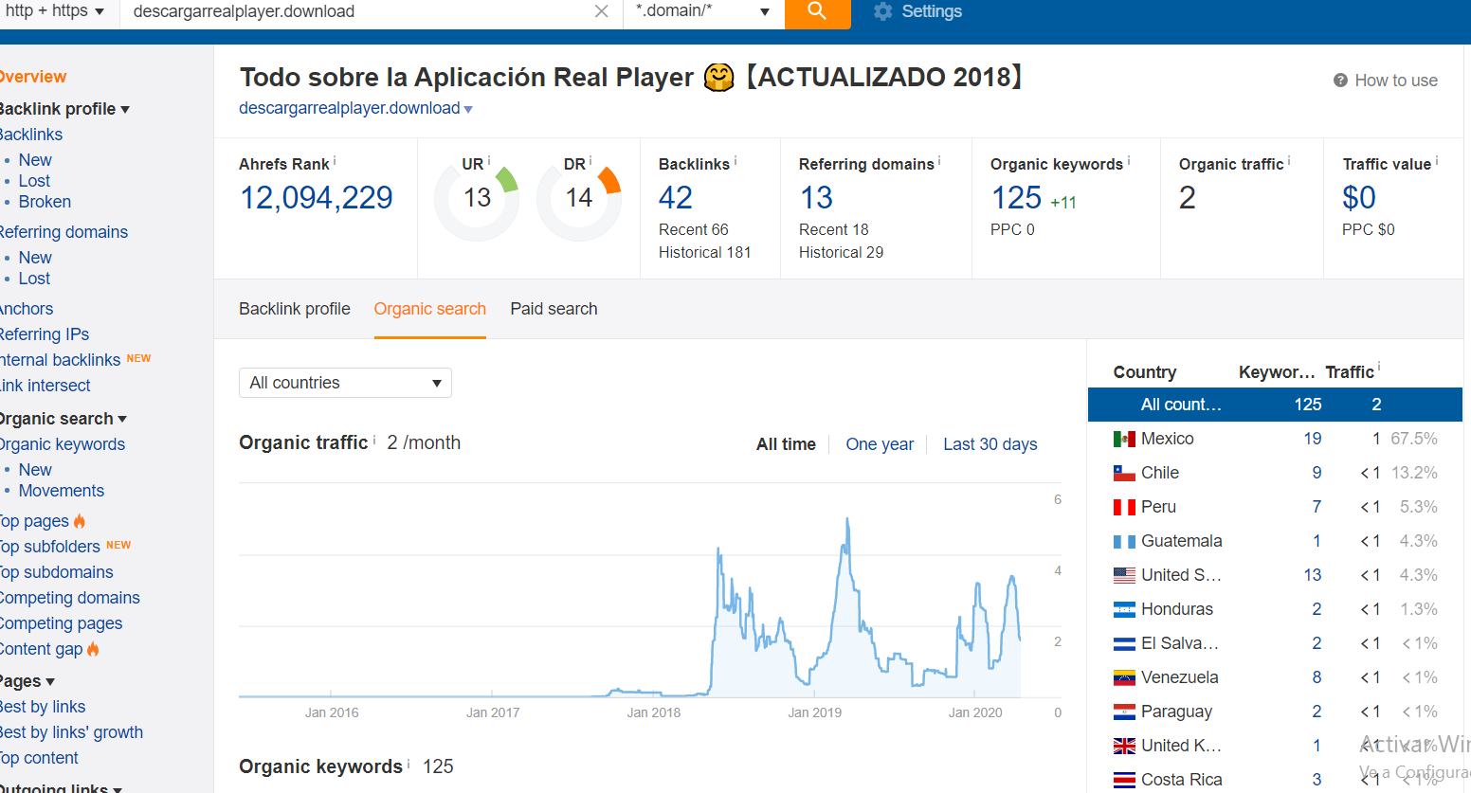The height and width of the screenshot is (793, 1471).
Task: Select the Organic search tab
Action: (430, 309)
